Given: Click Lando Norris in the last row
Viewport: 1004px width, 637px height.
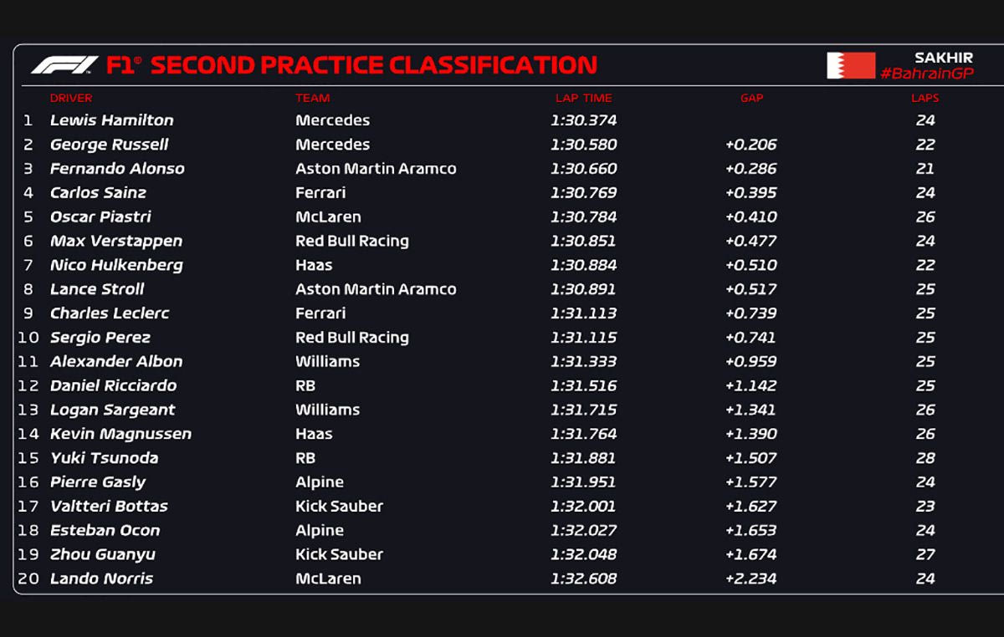Looking at the screenshot, I should coord(101,578).
